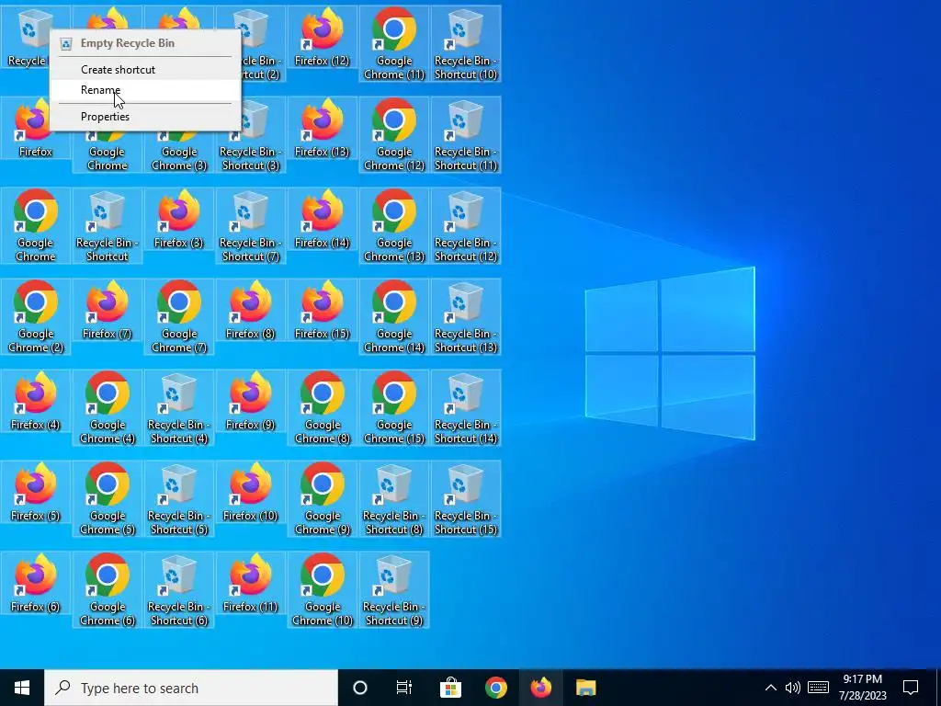Select Google Chrome (9) shortcut
Viewport: 941px width, 706px height.
pyautogui.click(x=323, y=499)
